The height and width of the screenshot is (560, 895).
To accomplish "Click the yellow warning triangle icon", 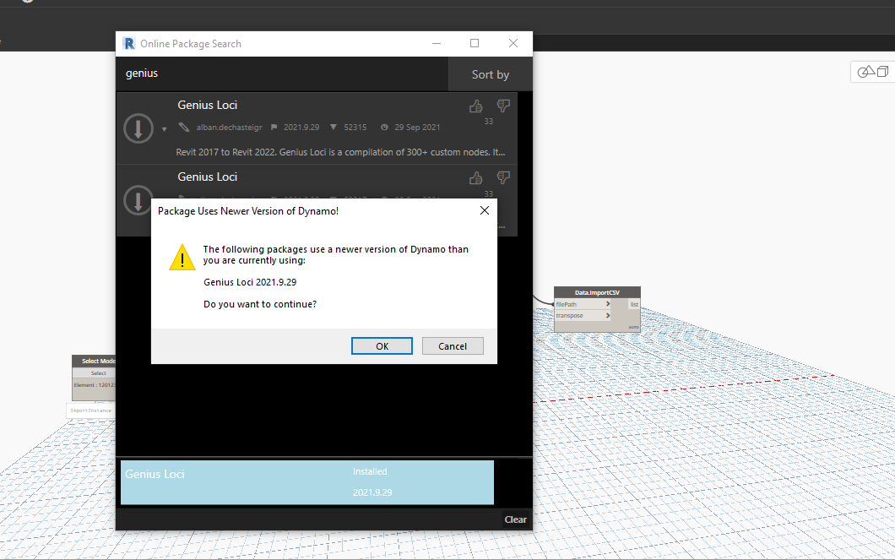I will [x=182, y=258].
